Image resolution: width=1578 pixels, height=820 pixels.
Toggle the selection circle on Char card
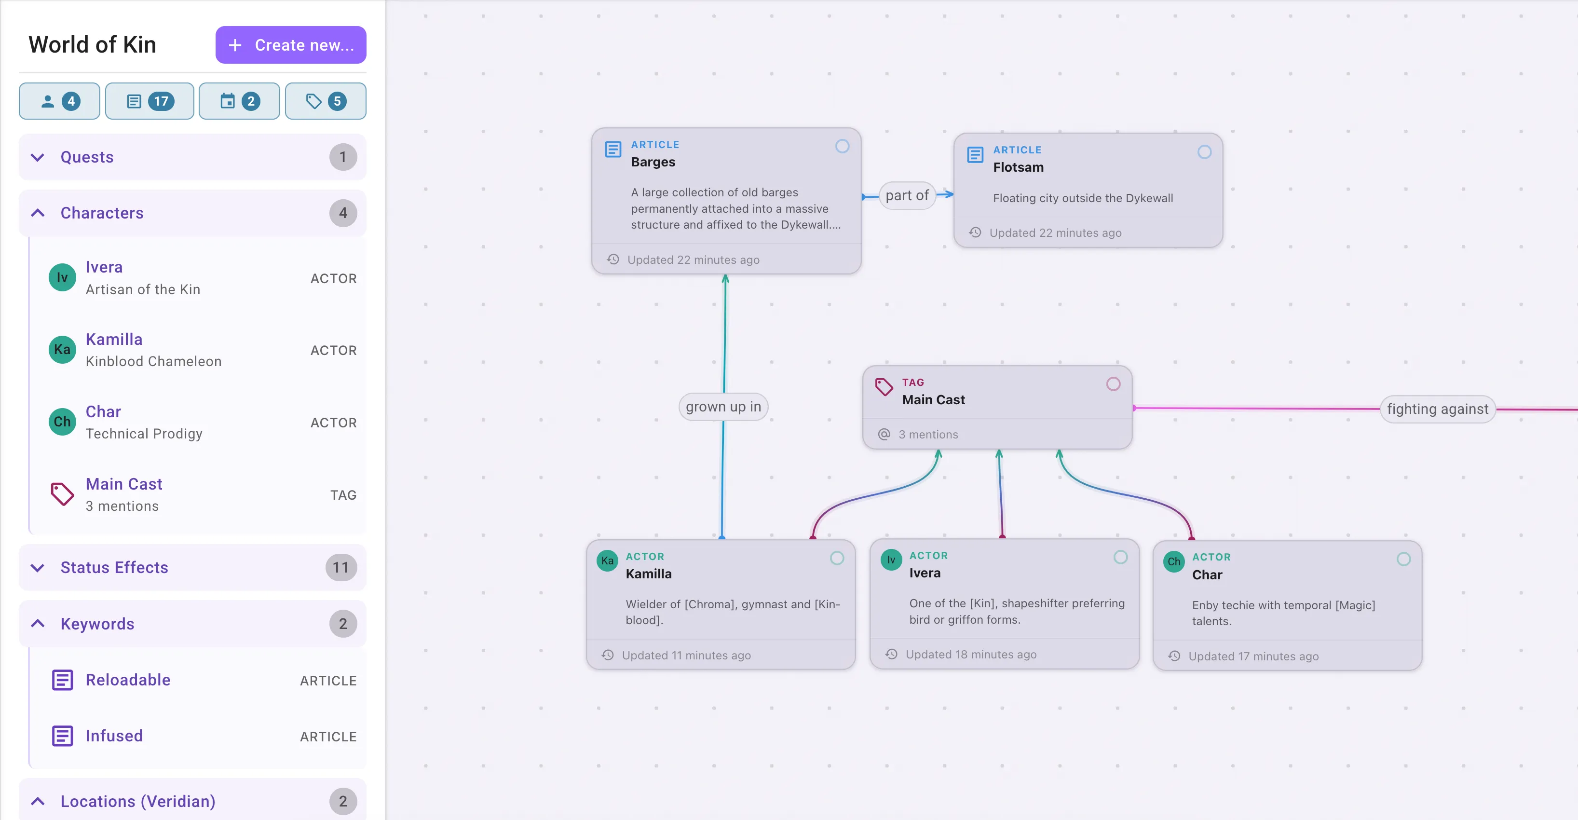click(x=1403, y=559)
